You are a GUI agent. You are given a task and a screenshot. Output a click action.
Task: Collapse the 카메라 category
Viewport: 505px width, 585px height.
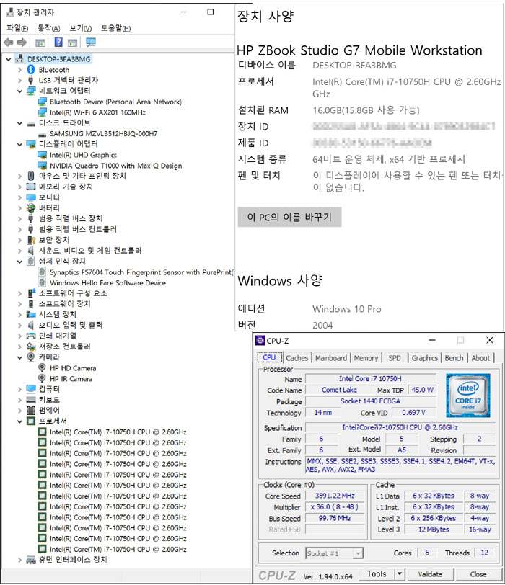19,357
